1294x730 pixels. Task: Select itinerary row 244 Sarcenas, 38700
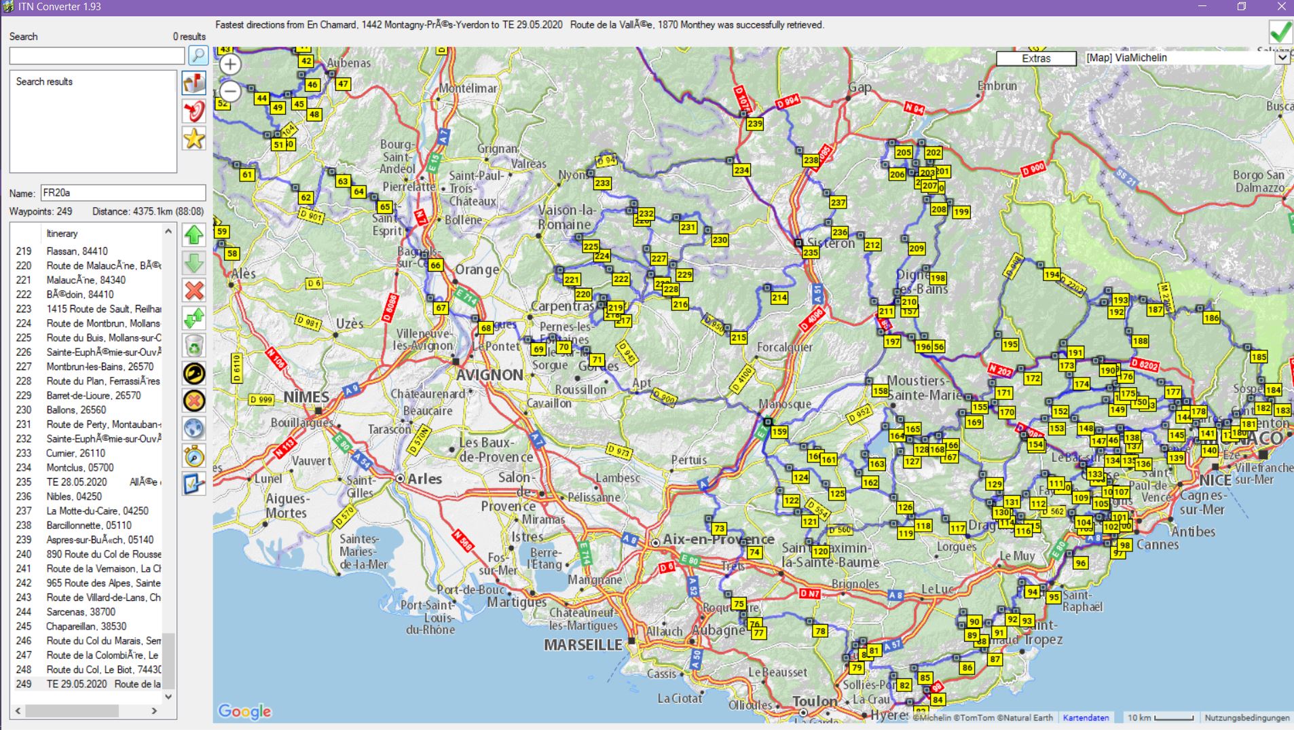pos(87,612)
